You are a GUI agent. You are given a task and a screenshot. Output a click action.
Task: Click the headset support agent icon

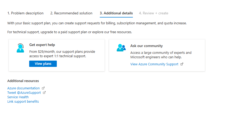pyautogui.click(x=20, y=48)
